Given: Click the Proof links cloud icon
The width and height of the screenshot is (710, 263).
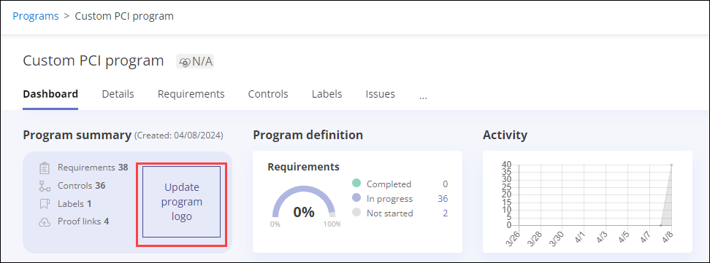Looking at the screenshot, I should pyautogui.click(x=45, y=222).
